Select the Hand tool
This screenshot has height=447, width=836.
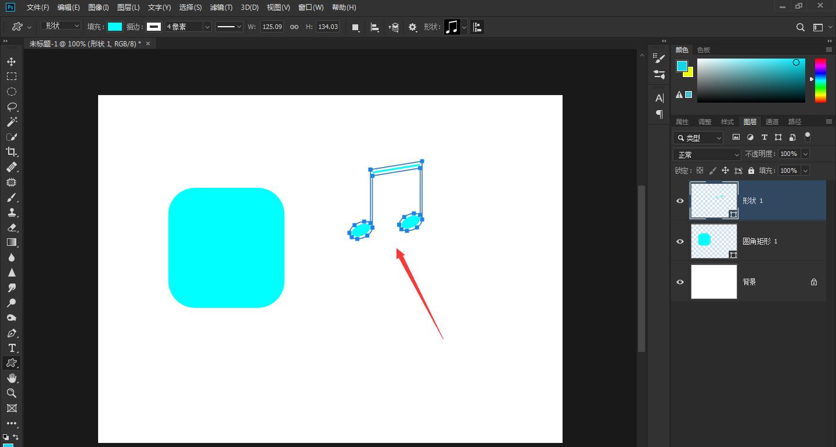11,378
